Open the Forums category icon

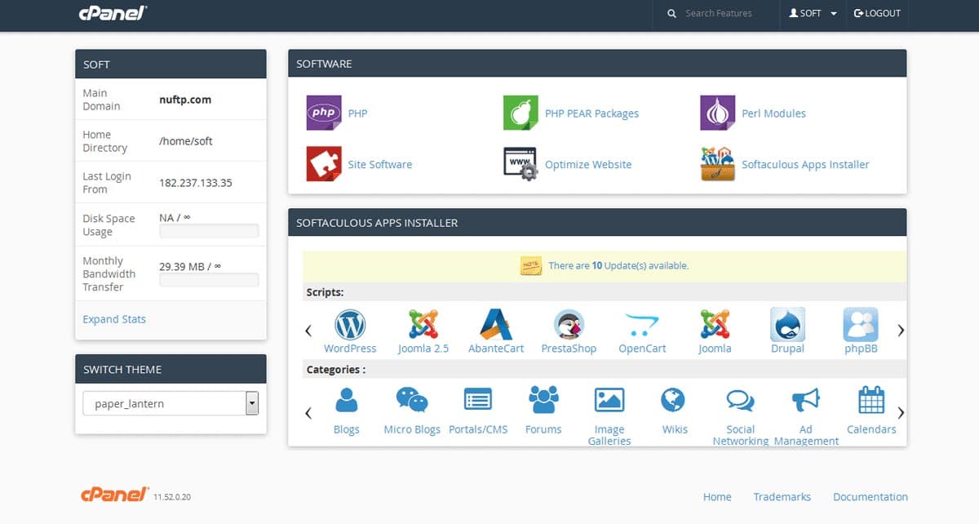click(543, 400)
